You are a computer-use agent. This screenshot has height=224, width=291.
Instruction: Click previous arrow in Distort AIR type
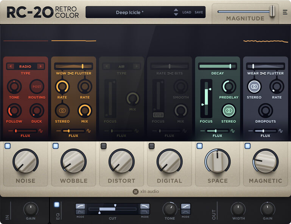(x=107, y=66)
